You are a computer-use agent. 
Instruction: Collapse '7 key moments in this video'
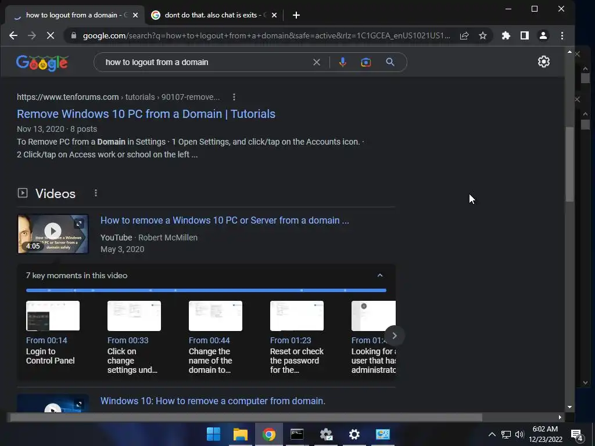click(x=380, y=275)
